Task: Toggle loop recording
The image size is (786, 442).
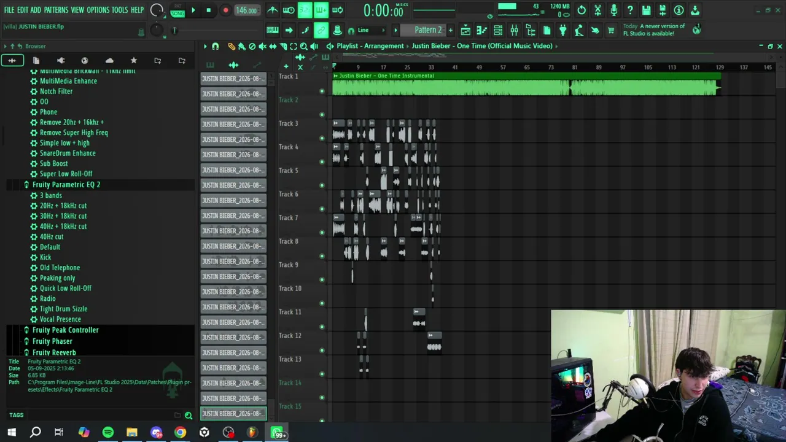Action: coord(337,10)
